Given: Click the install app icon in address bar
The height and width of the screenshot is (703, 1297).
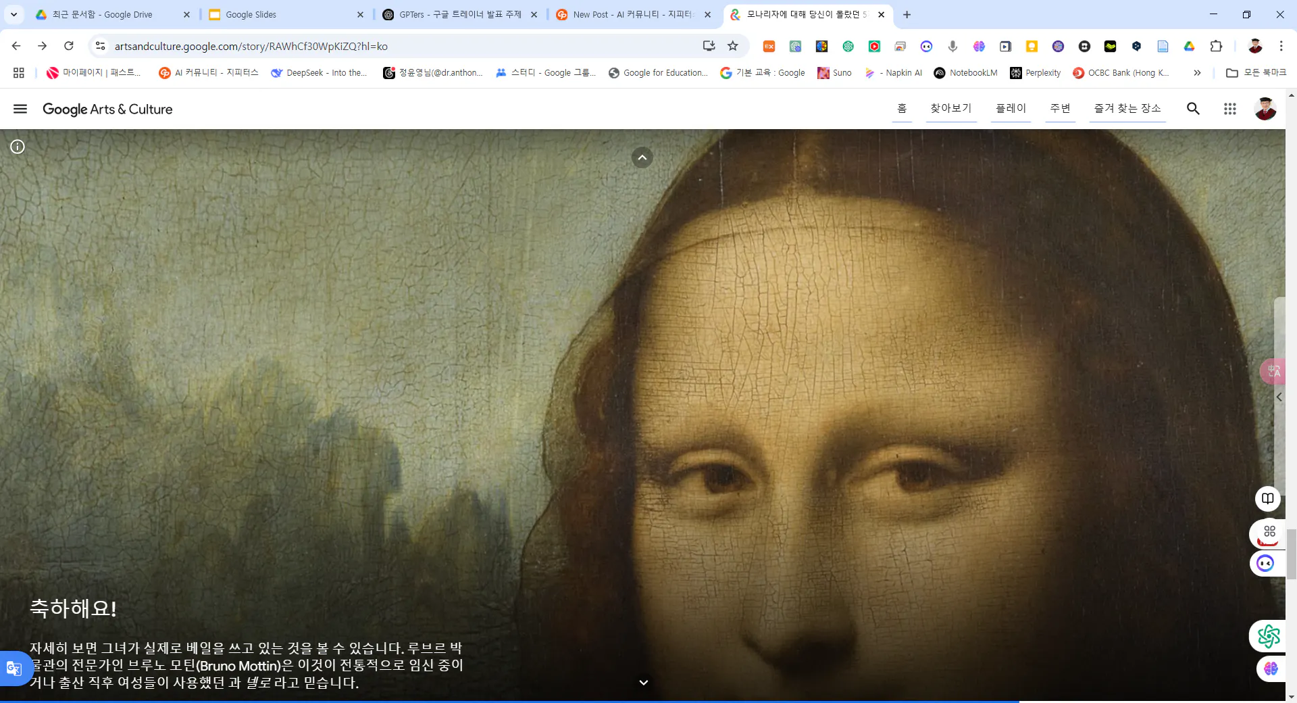Looking at the screenshot, I should [x=709, y=46].
